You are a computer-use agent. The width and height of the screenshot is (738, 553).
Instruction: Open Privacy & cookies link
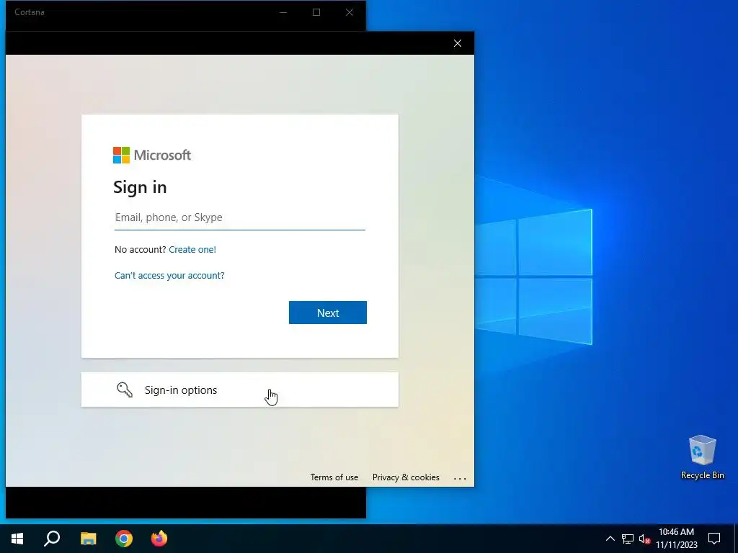point(406,477)
